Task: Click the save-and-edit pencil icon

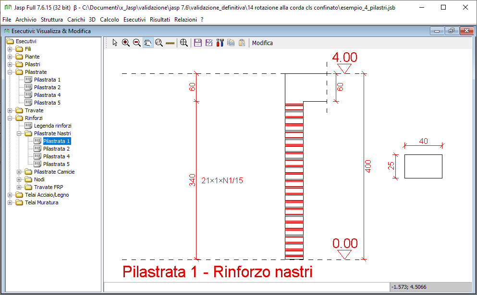Action: pyautogui.click(x=208, y=43)
